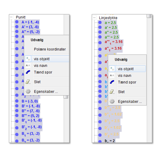Image resolution: width=160 pixels, height=160 pixels.
Task: Collapse the Linjestykke tree group
Action: [x=94, y=18]
